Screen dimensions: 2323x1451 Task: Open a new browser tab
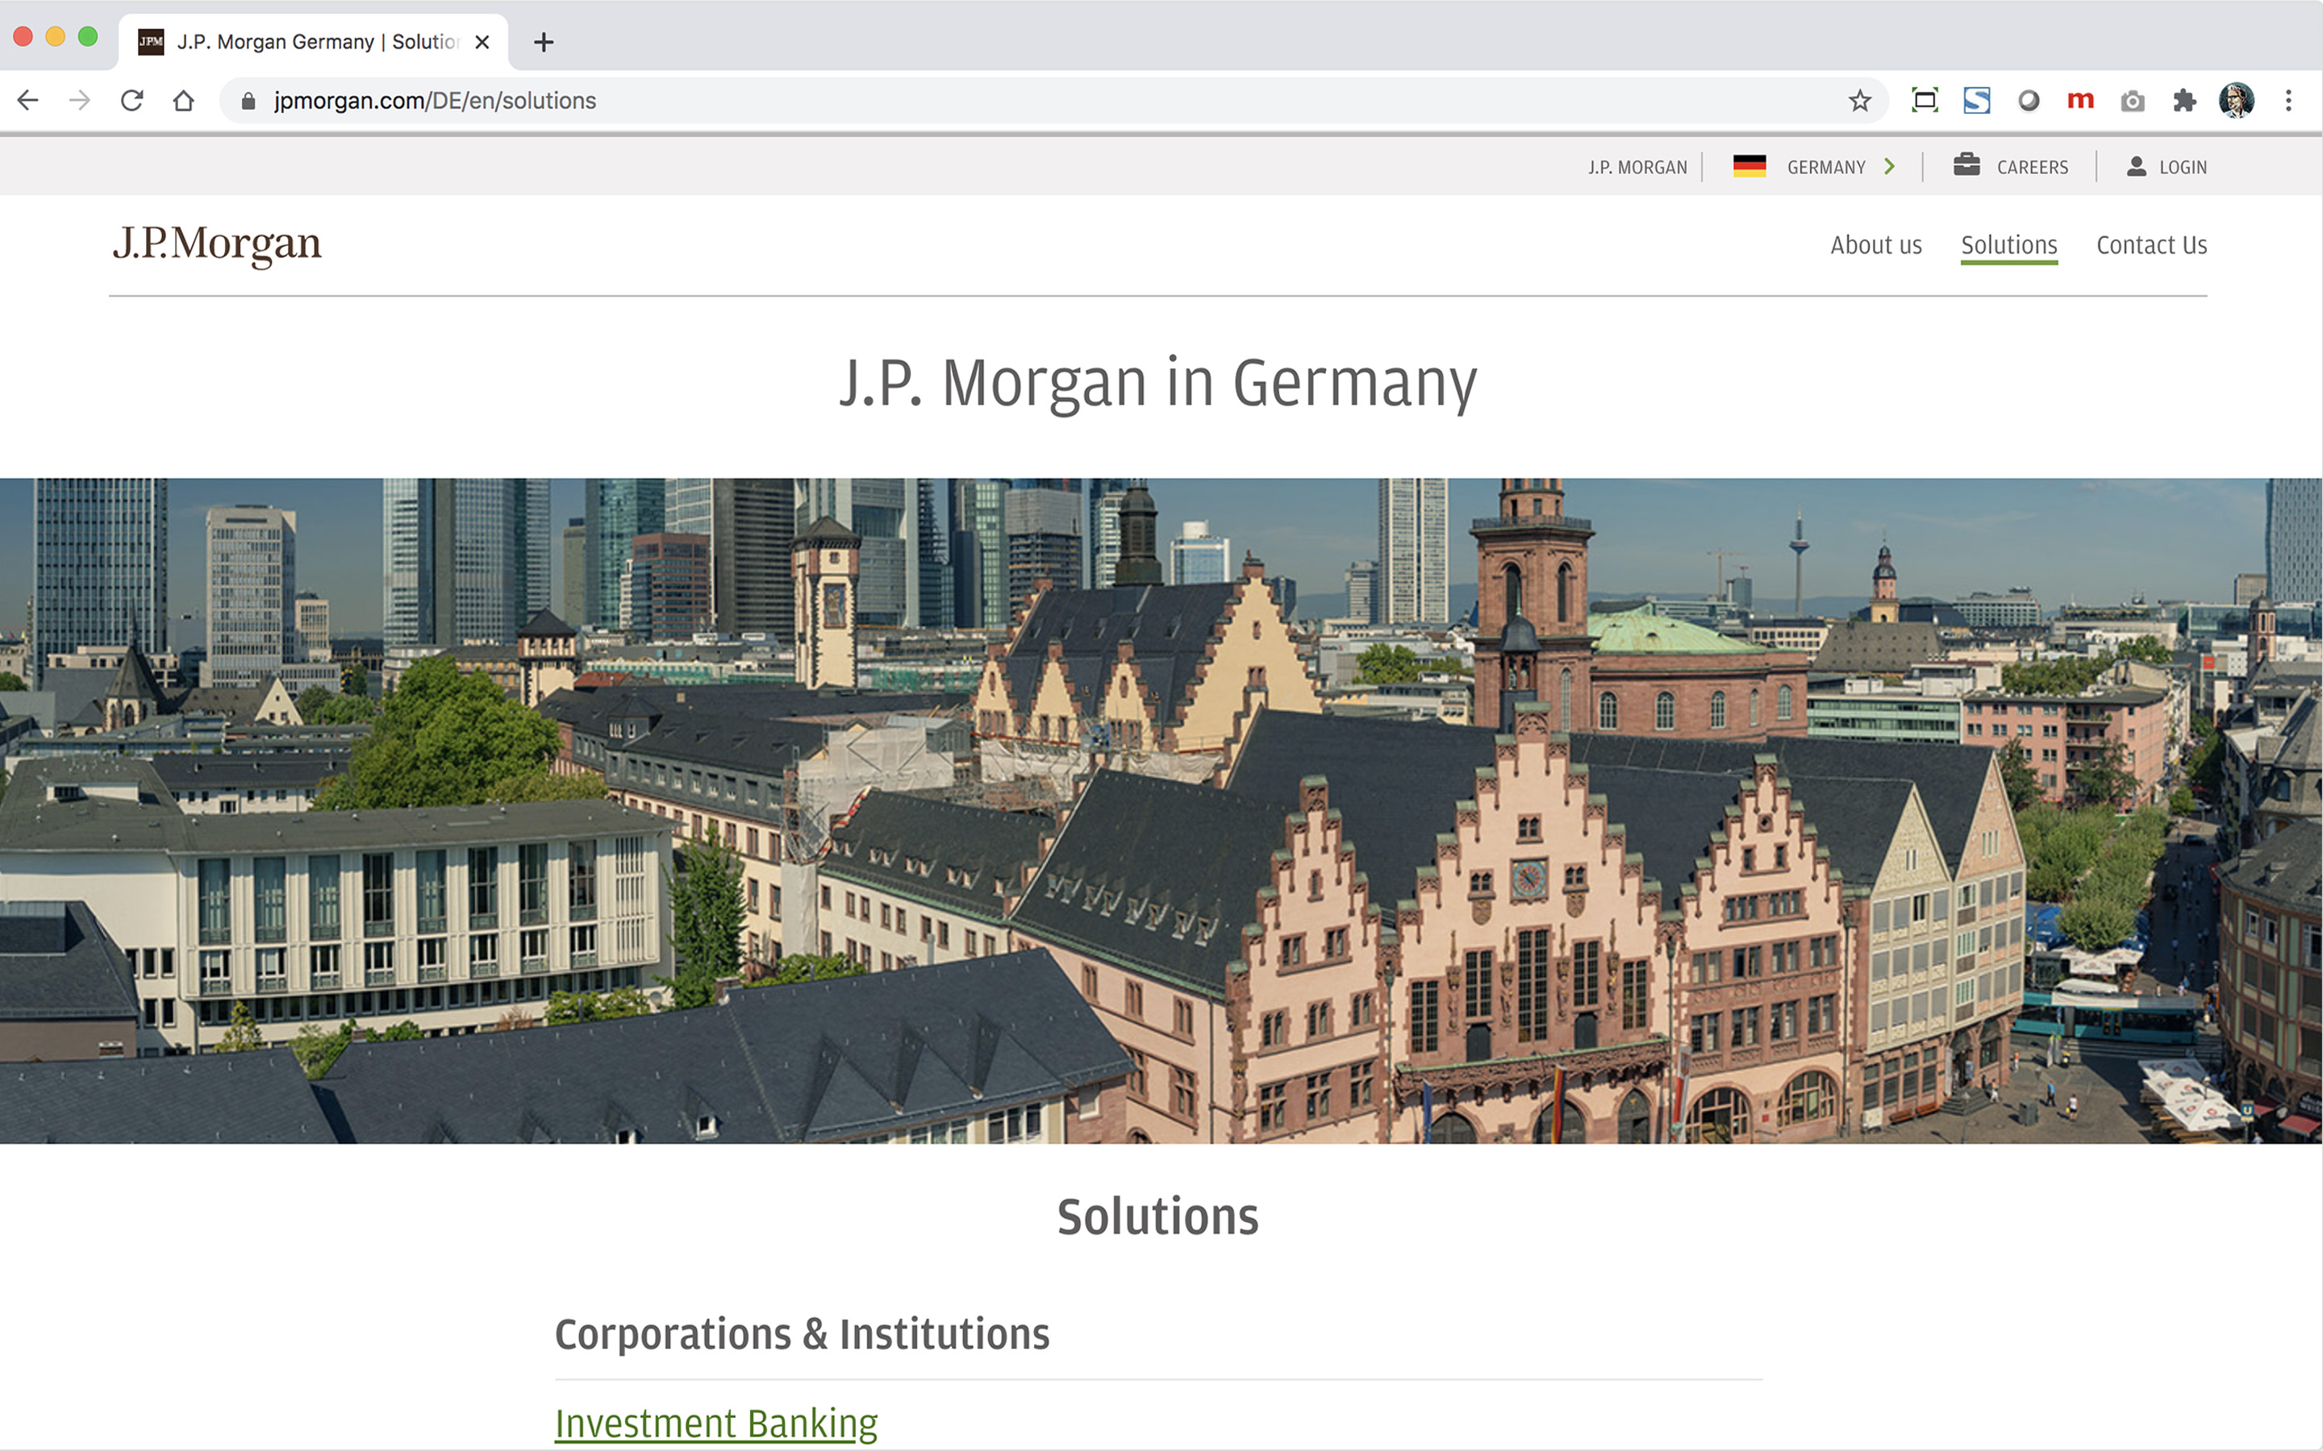(544, 42)
